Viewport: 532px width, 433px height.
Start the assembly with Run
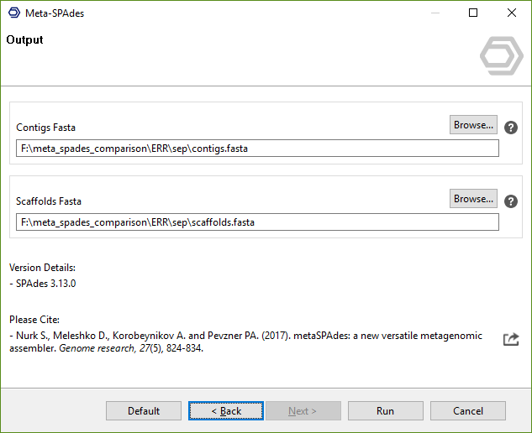[385, 411]
